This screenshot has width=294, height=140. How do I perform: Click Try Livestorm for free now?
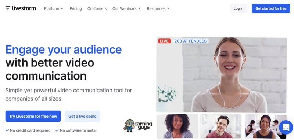point(33,116)
